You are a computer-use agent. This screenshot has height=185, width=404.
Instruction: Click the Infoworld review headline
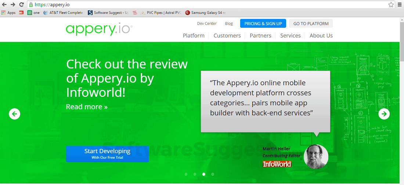click(127, 78)
